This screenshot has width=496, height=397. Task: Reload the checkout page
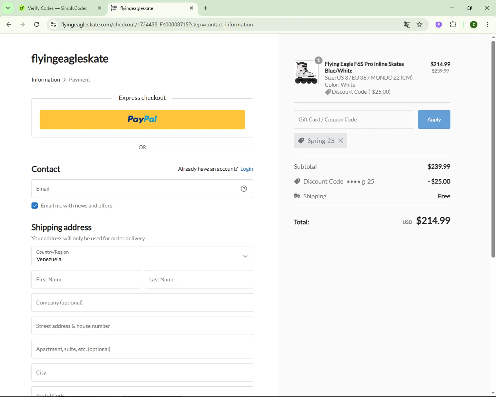pyautogui.click(x=37, y=24)
